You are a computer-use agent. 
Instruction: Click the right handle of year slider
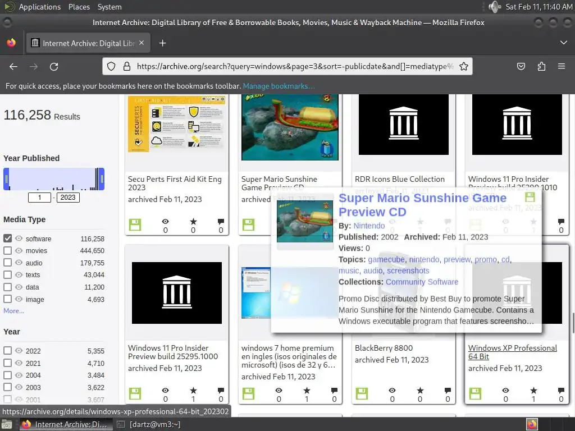click(x=102, y=179)
